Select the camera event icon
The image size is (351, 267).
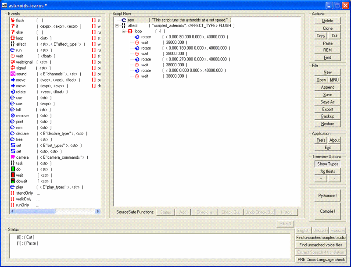(x=13, y=157)
